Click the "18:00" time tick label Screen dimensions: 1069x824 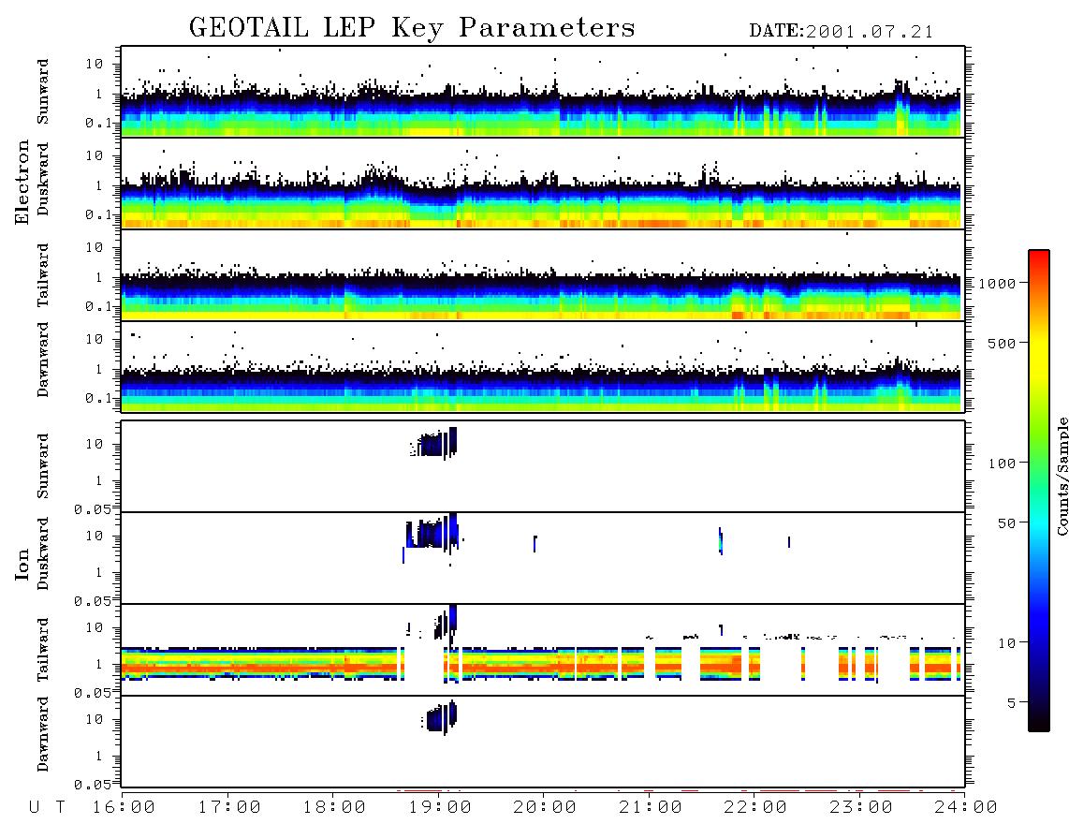(334, 808)
